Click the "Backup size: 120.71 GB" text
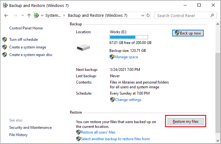The height and width of the screenshot is (144, 221). tap(128, 50)
